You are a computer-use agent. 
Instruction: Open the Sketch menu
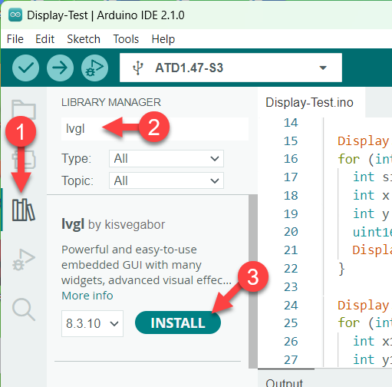[84, 39]
